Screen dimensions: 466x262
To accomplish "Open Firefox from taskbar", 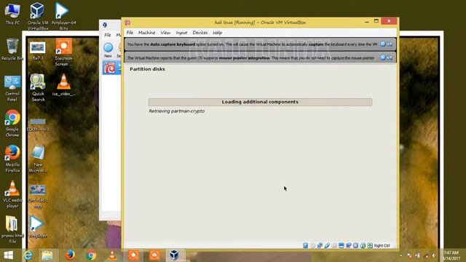I will (x=70, y=255).
